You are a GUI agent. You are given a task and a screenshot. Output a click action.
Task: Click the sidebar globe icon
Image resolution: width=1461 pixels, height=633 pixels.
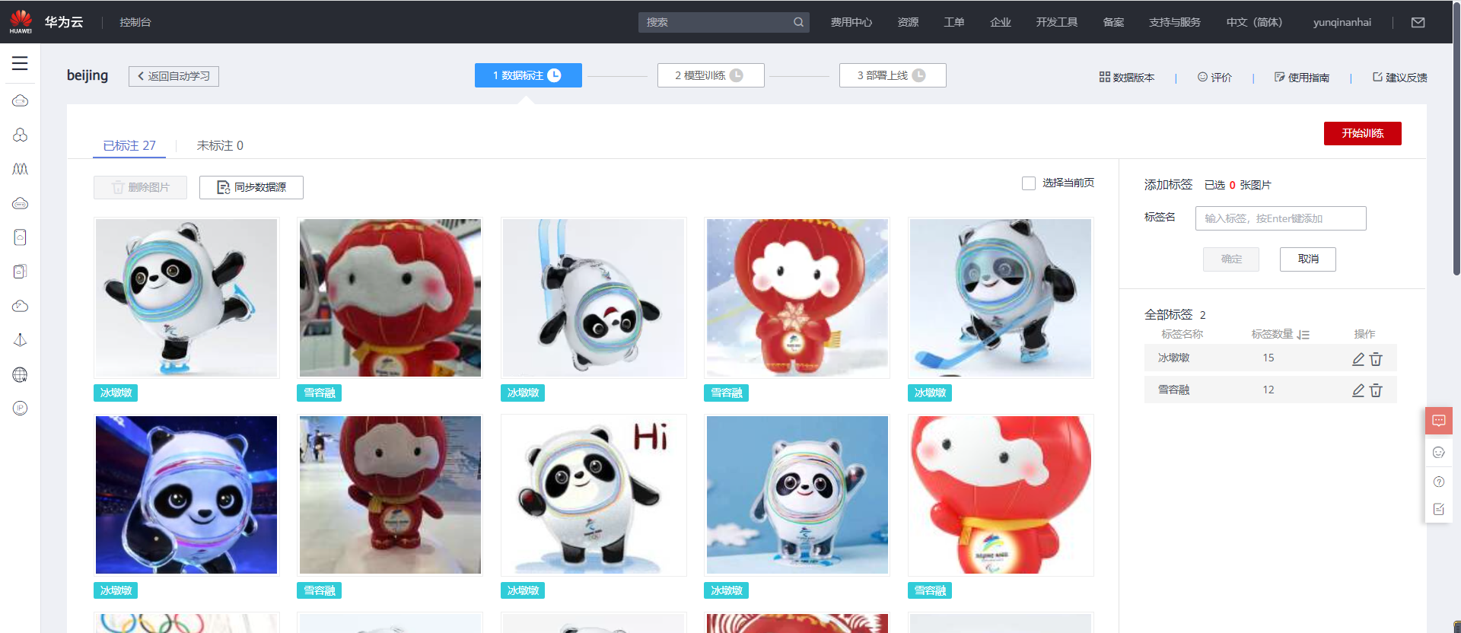21,374
